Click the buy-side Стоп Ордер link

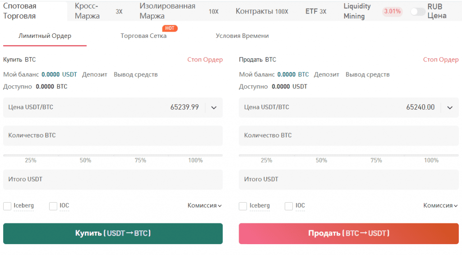(205, 60)
